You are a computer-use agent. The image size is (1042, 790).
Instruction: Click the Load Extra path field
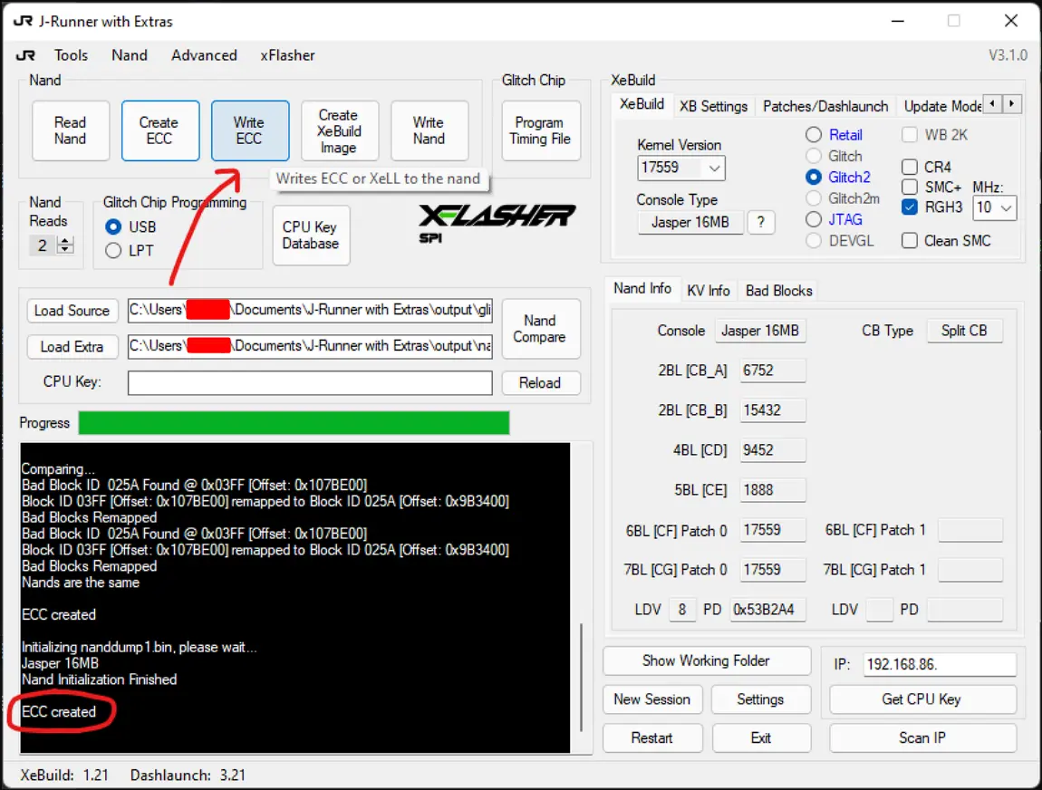[x=310, y=346]
